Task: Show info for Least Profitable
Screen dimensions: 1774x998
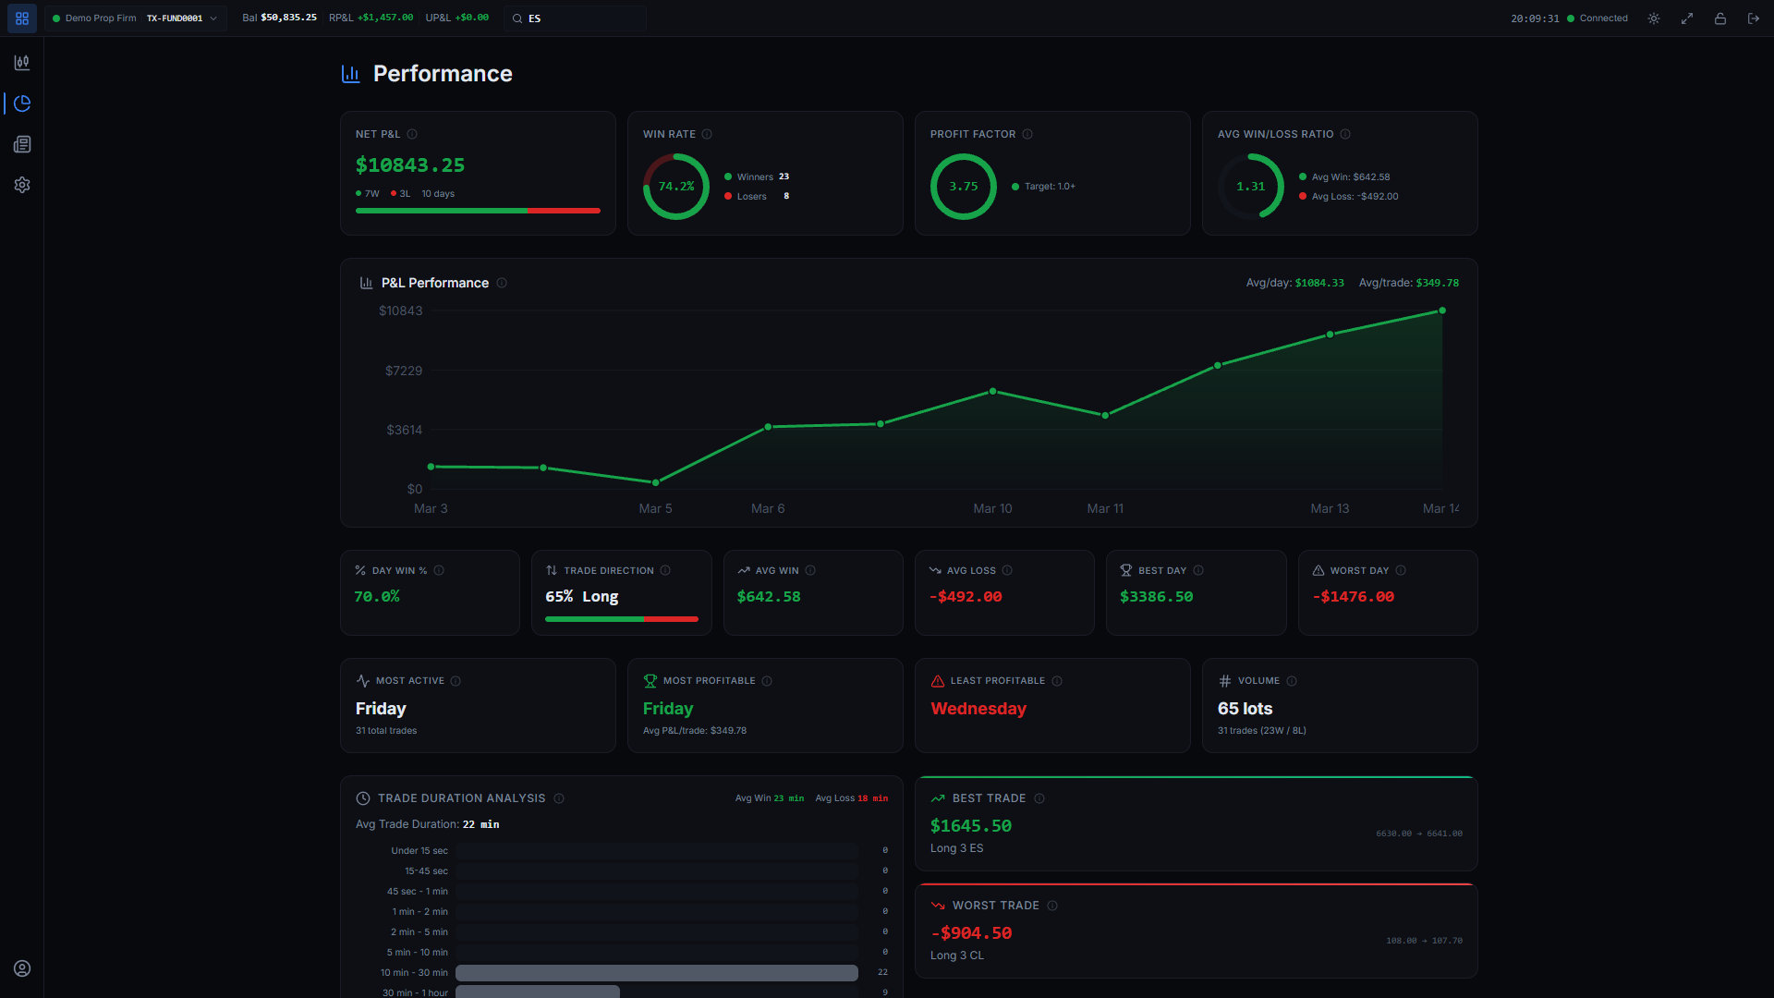Action: click(1057, 681)
